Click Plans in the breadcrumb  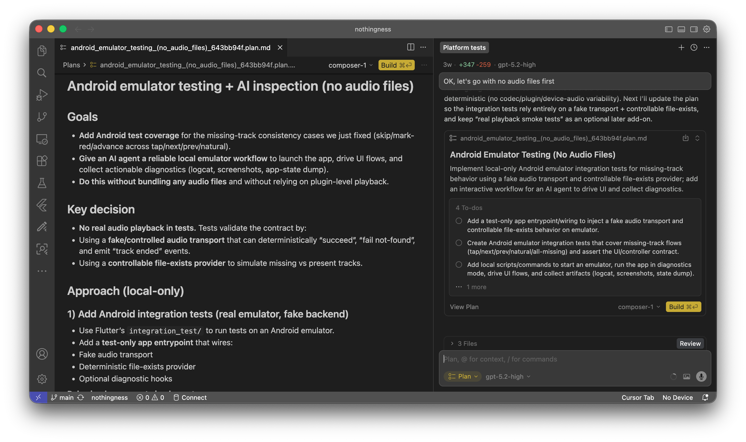point(72,65)
